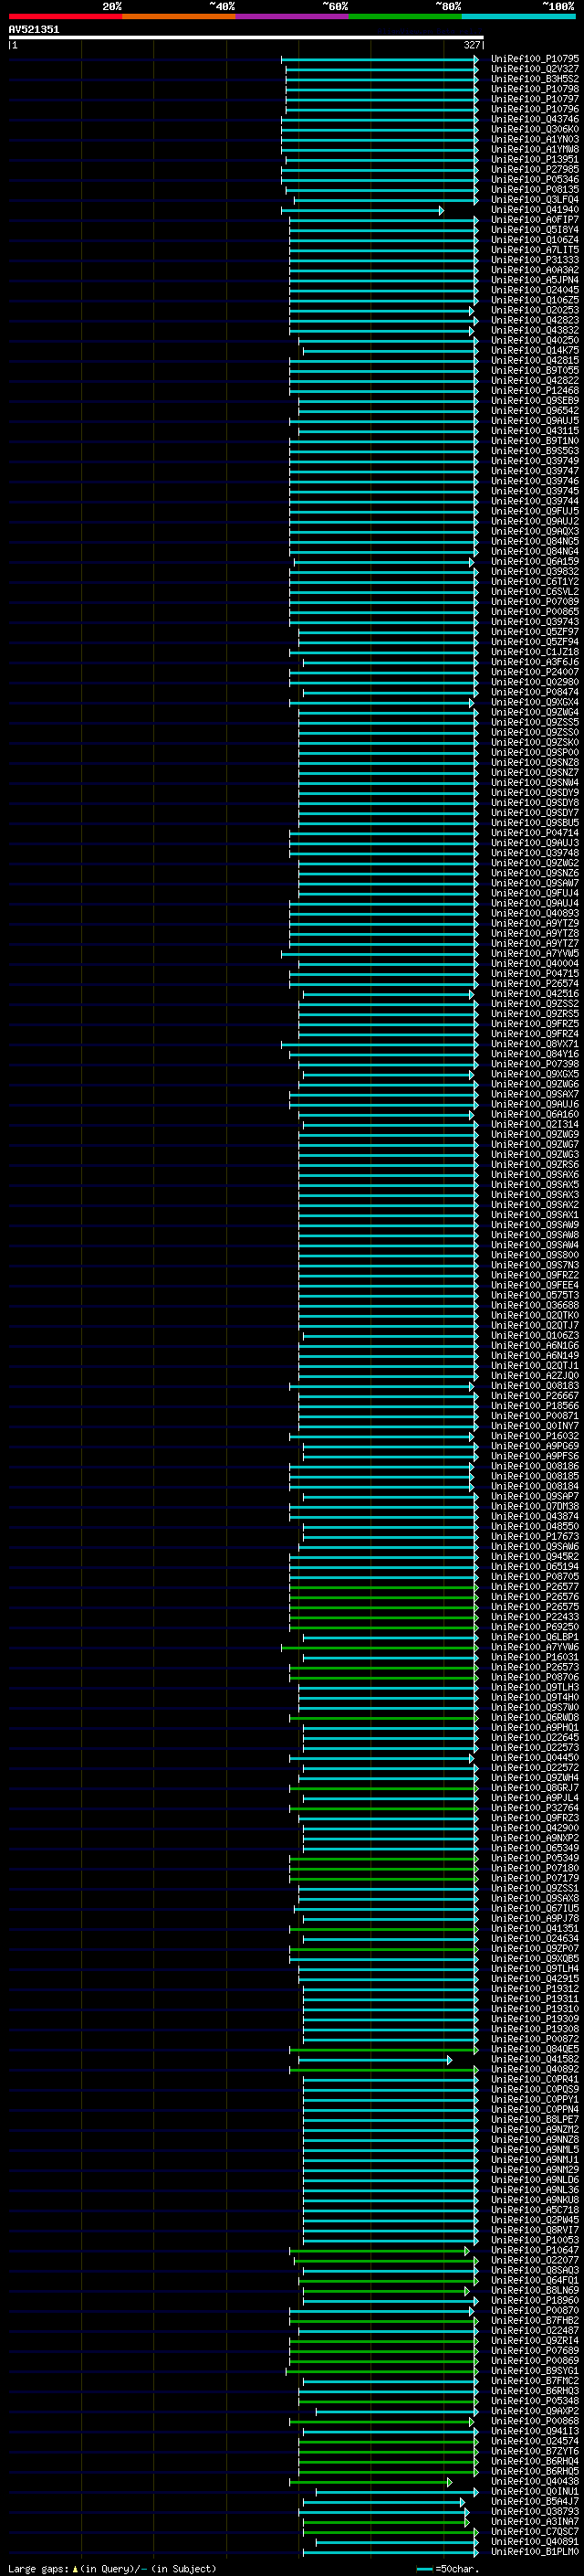Open the UniRef100_P27985 hit

[x=535, y=169]
